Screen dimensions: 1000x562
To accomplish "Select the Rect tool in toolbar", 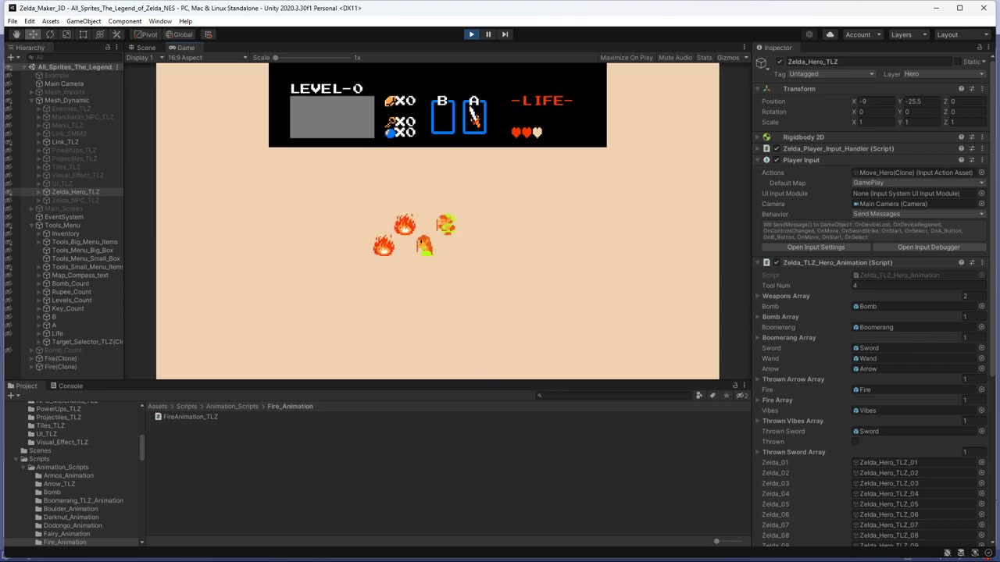I will pyautogui.click(x=84, y=34).
